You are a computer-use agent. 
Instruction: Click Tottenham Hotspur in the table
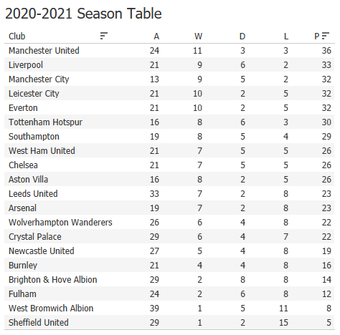(x=45, y=122)
